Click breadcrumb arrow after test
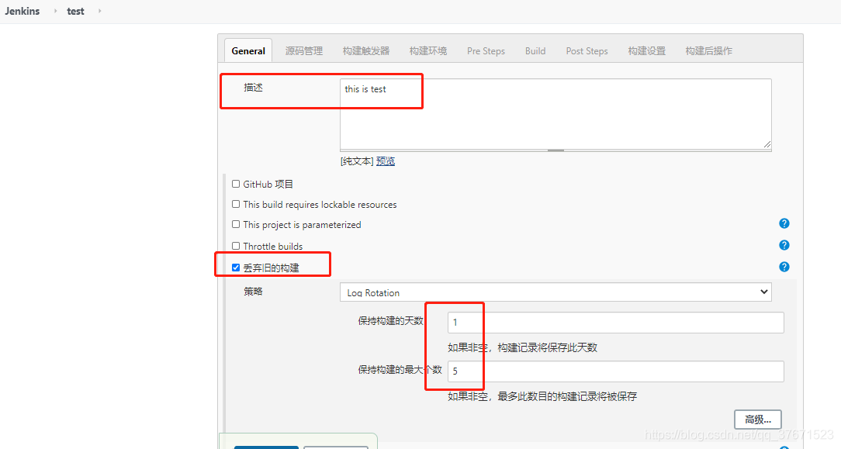 click(100, 11)
